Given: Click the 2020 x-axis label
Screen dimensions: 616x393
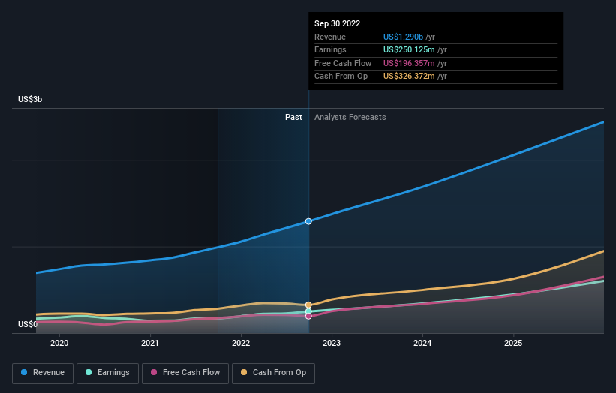Looking at the screenshot, I should (x=59, y=343).
